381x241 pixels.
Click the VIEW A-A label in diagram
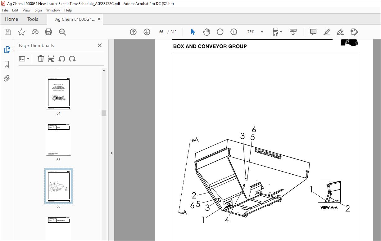click(x=329, y=208)
